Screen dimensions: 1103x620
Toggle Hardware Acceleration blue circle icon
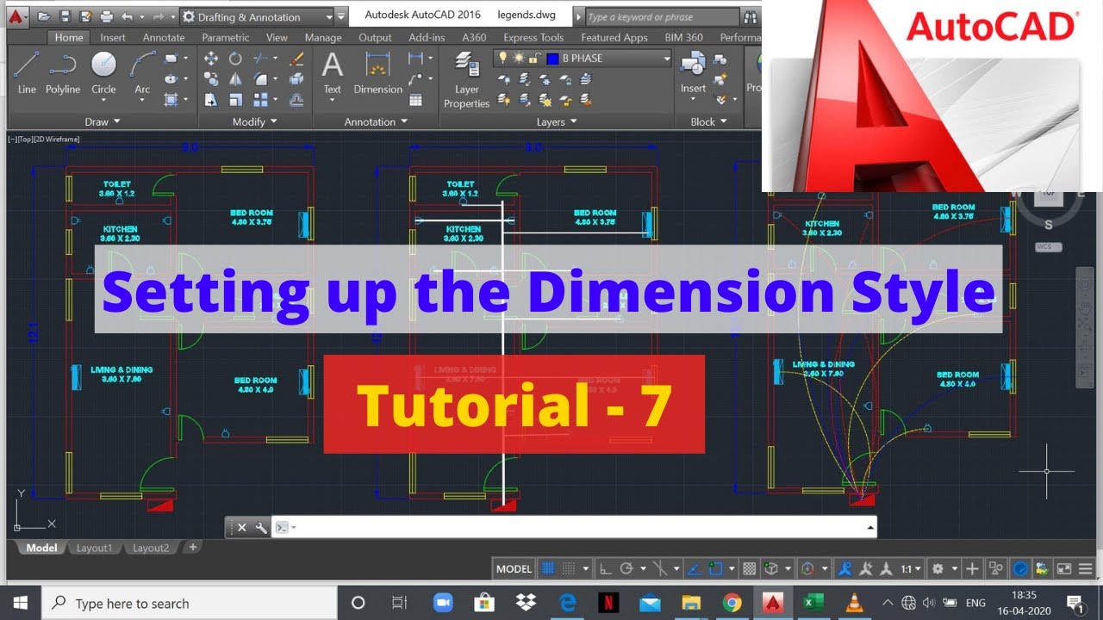click(x=1020, y=568)
